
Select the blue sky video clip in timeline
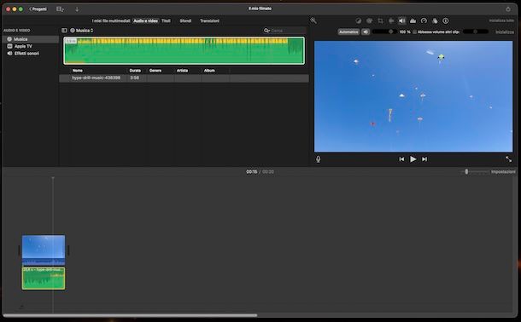44,250
